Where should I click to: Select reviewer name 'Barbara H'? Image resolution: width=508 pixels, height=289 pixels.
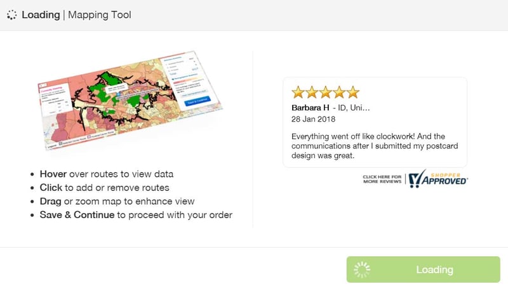(x=311, y=108)
